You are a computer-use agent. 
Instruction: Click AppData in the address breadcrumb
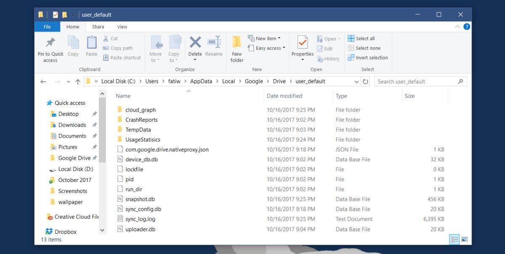point(201,81)
